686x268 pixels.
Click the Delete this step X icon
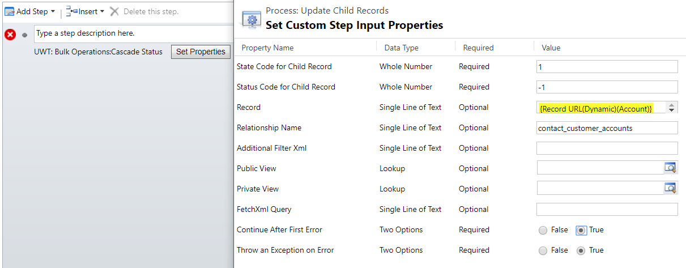[114, 11]
